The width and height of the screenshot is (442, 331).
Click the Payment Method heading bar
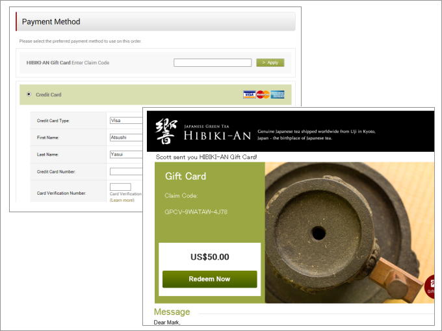point(155,21)
